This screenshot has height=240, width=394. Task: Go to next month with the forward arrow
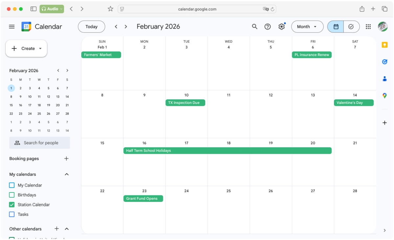tap(126, 27)
